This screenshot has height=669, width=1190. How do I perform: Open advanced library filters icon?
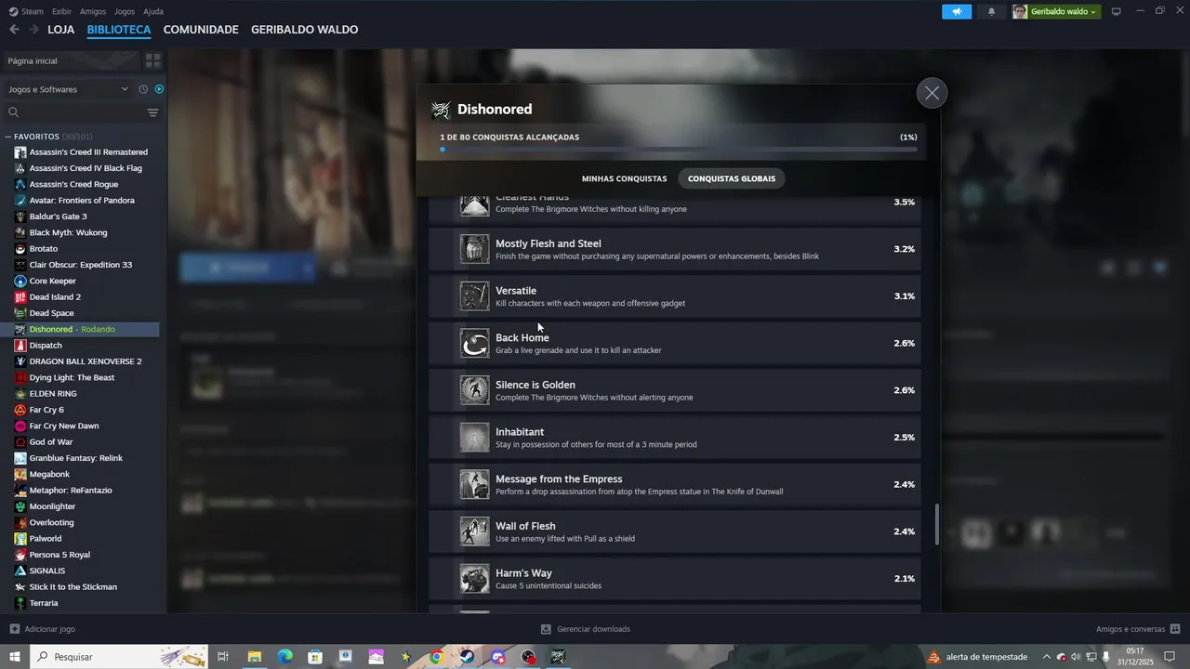pyautogui.click(x=152, y=112)
